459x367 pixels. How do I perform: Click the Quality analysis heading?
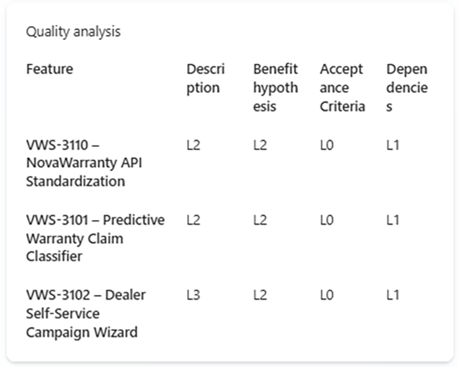(73, 32)
